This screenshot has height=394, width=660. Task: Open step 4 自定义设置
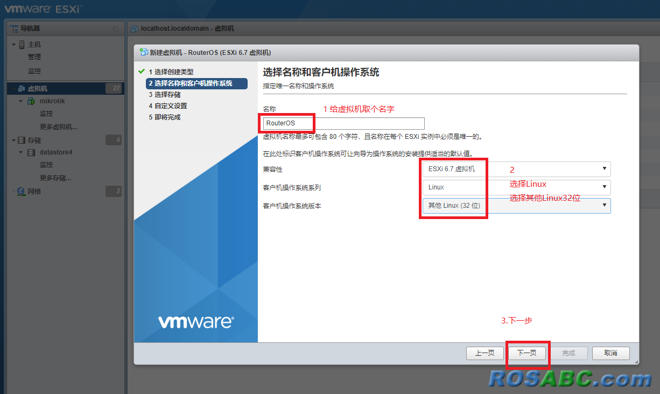[167, 106]
